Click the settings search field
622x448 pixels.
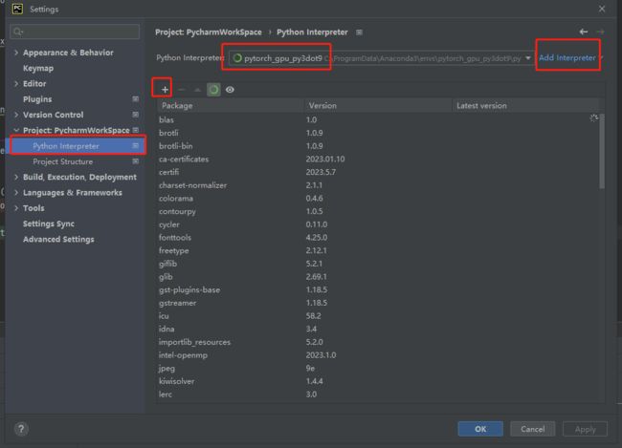click(x=75, y=32)
